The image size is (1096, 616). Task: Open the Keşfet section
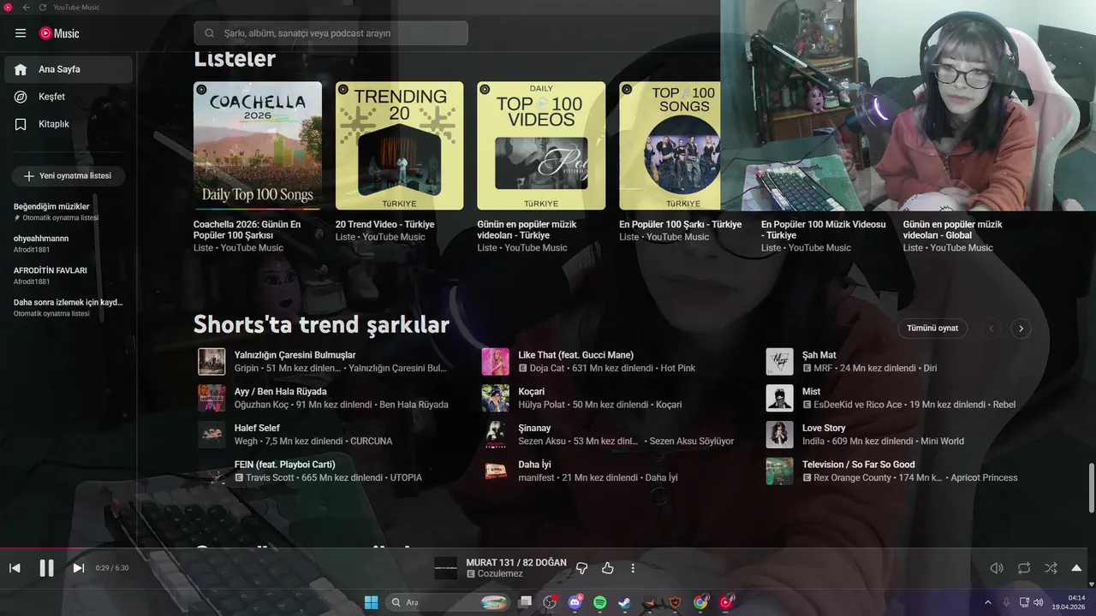coord(68,97)
